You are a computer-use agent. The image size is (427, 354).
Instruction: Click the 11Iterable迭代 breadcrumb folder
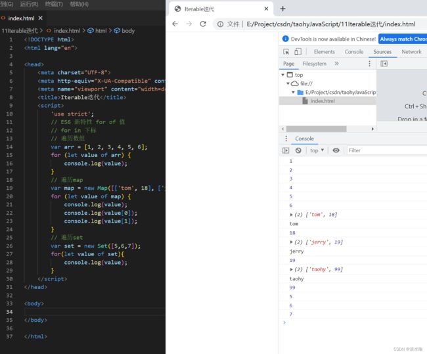[20, 30]
